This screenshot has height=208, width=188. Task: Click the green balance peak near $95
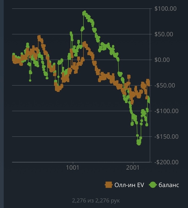point(85,12)
